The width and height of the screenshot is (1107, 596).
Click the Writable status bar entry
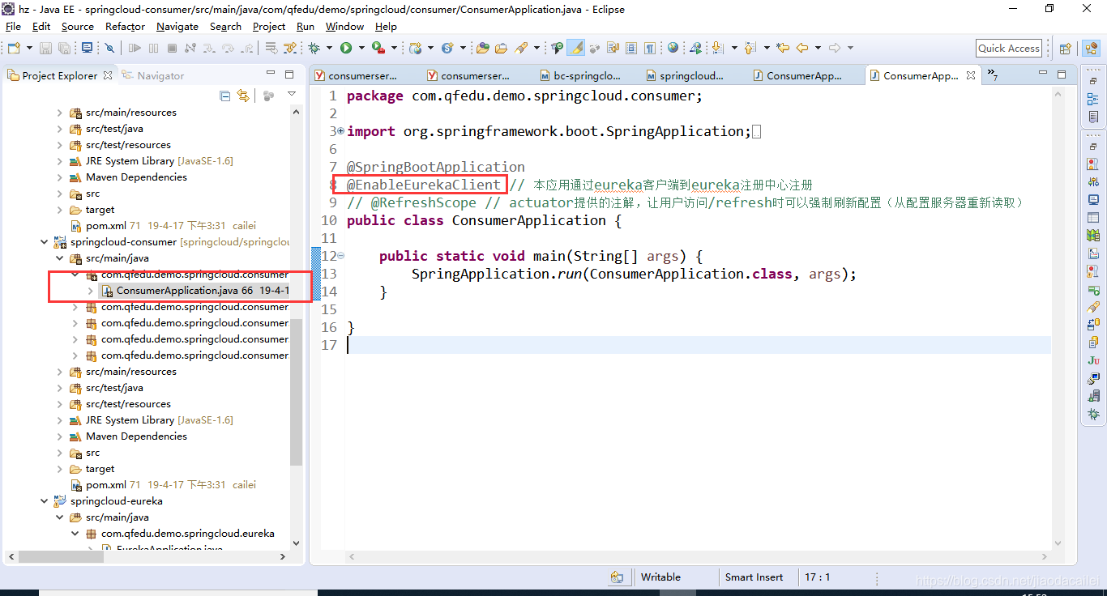pos(660,577)
